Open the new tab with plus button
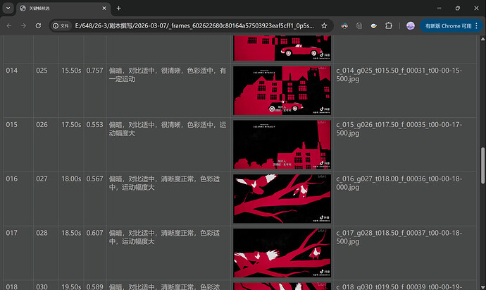Viewport: 486px width, 290px height. [118, 8]
